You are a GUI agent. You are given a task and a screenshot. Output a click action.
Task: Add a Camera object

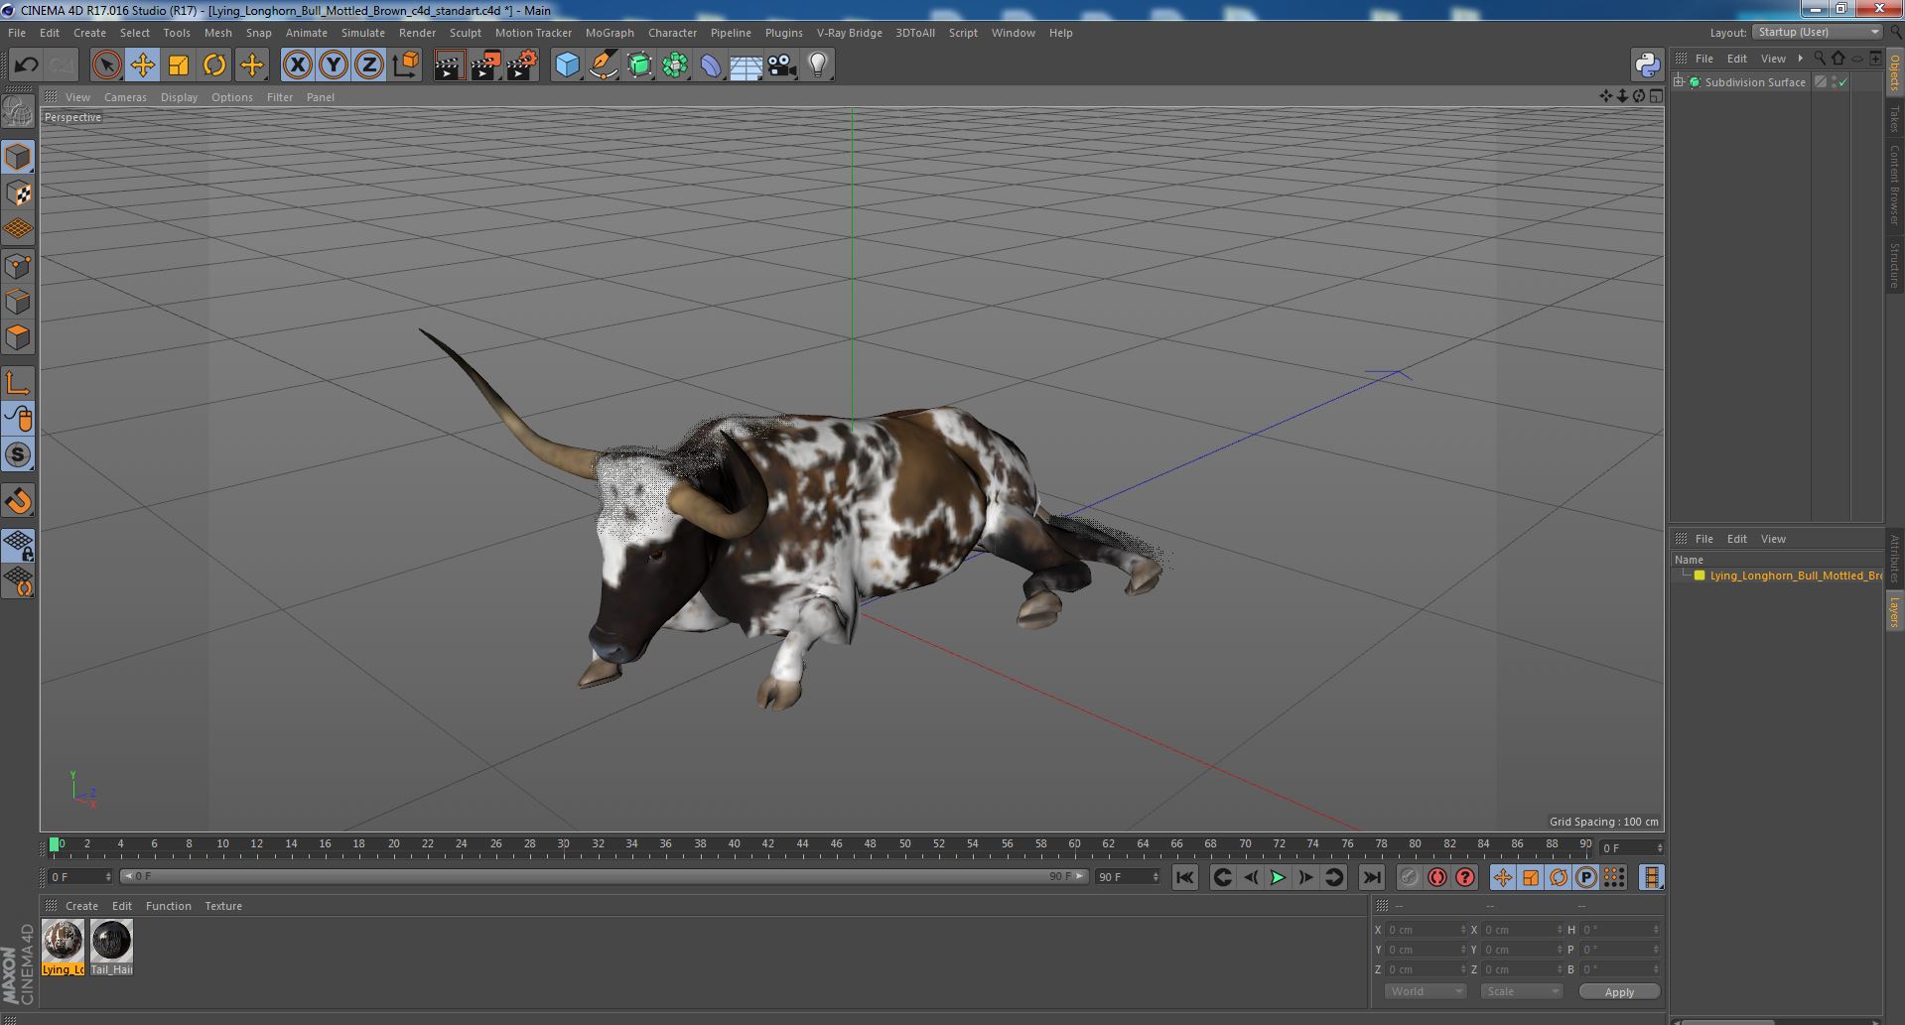pyautogui.click(x=781, y=65)
